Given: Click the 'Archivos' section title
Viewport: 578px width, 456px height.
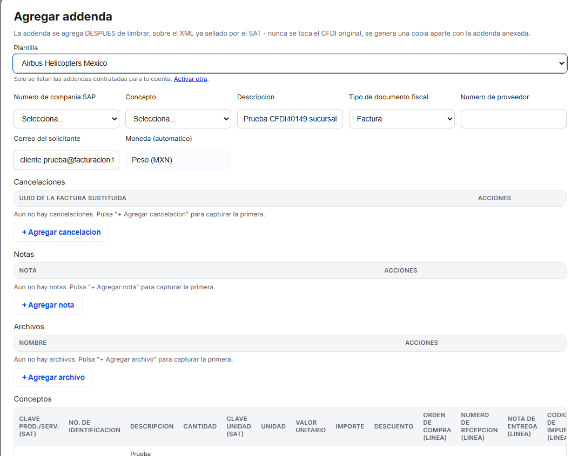Looking at the screenshot, I should tap(29, 326).
